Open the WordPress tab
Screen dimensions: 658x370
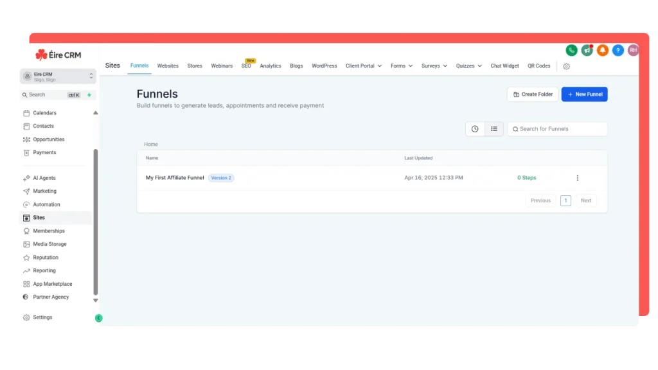324,66
